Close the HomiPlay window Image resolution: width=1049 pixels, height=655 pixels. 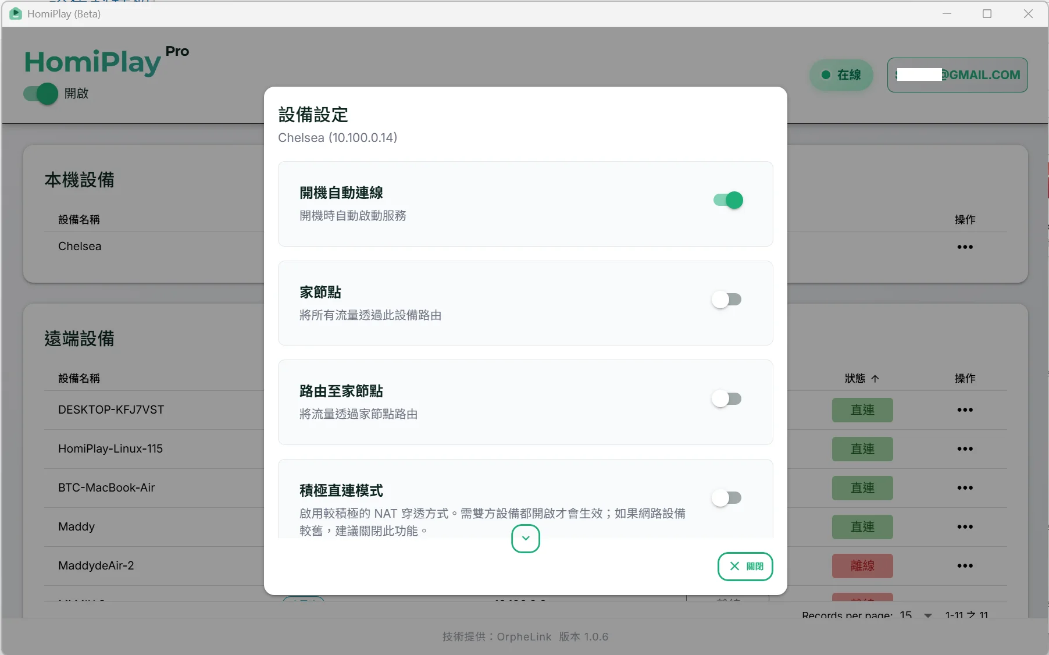pyautogui.click(x=1028, y=13)
